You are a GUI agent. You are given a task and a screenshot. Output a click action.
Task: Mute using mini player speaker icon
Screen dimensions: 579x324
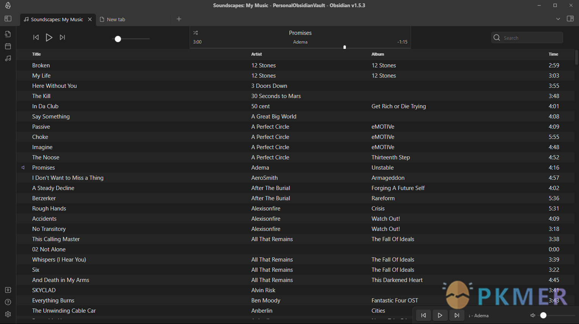pyautogui.click(x=533, y=315)
